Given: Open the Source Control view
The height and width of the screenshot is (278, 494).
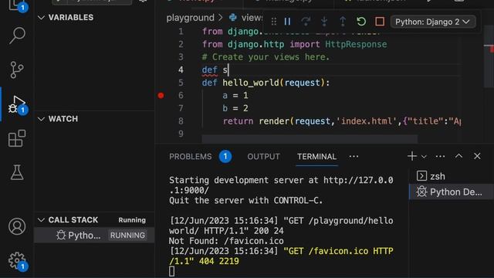Looking at the screenshot, I should point(17,69).
